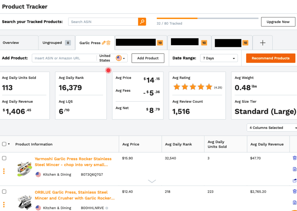Switch to the Ungrouped tab

[x=57, y=43]
